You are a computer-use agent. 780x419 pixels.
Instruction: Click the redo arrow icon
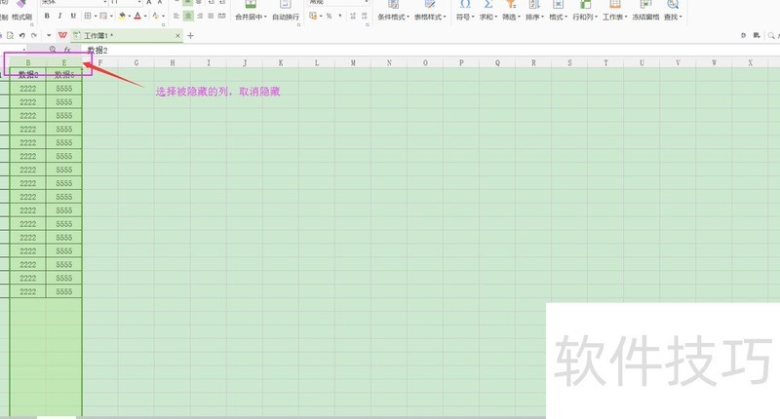coord(34,36)
